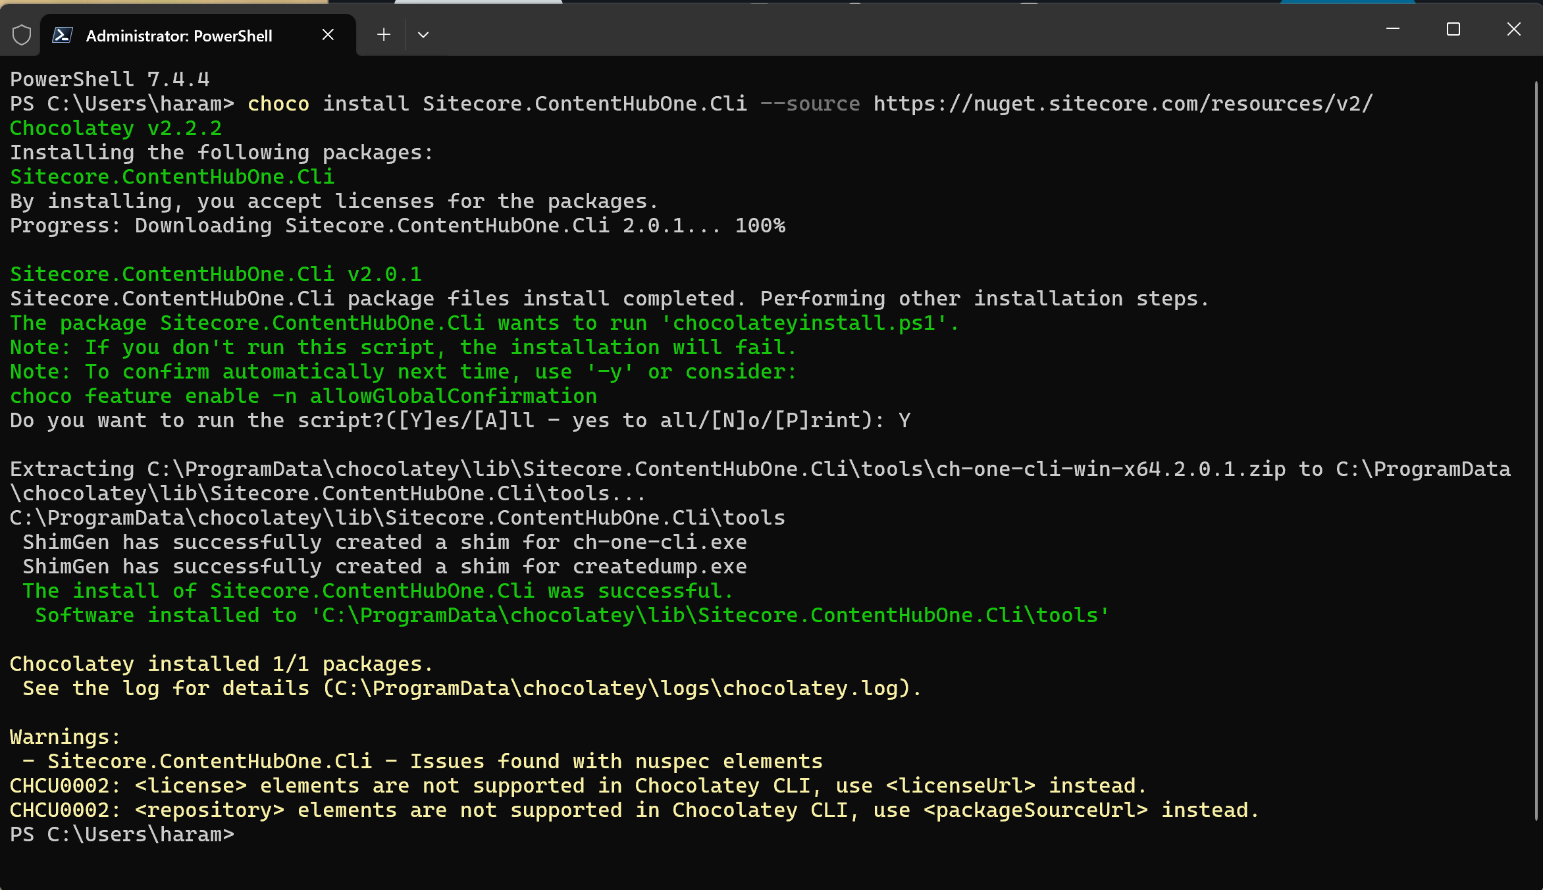Click the 'Chocolatey v2.2.2' line
The height and width of the screenshot is (890, 1543).
tap(116, 128)
